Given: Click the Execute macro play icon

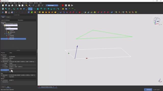Looking at the screenshot, I should (x=72, y=5).
